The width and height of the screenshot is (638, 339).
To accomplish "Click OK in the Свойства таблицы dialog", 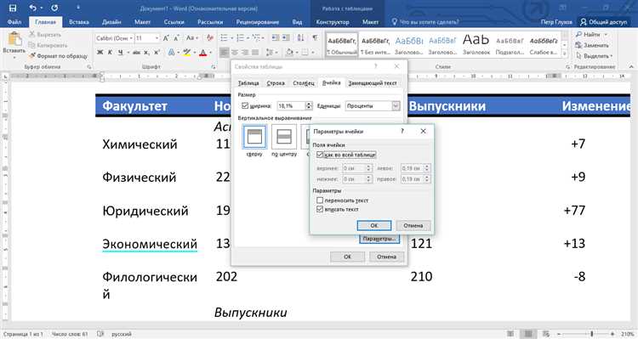I will pyautogui.click(x=347, y=257).
